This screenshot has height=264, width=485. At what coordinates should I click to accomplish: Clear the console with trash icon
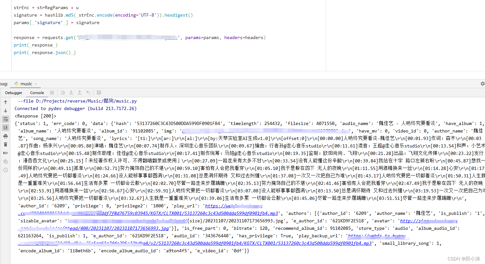[6, 145]
